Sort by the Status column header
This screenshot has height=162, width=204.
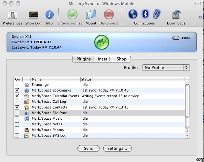click(133, 79)
